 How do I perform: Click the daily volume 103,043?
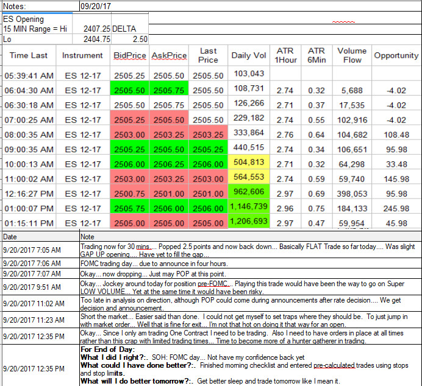point(249,73)
